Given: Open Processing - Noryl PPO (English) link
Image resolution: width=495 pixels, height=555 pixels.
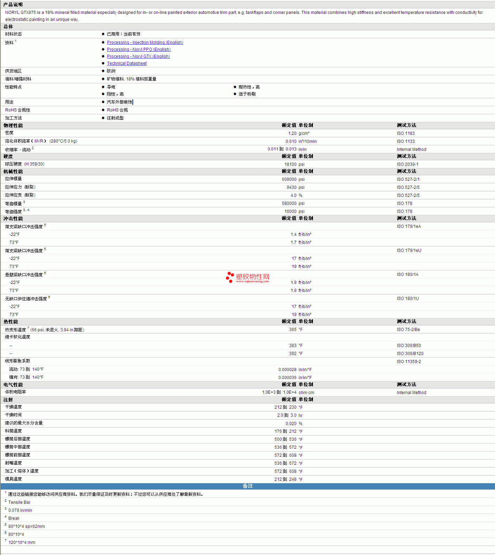Looking at the screenshot, I should [x=139, y=49].
